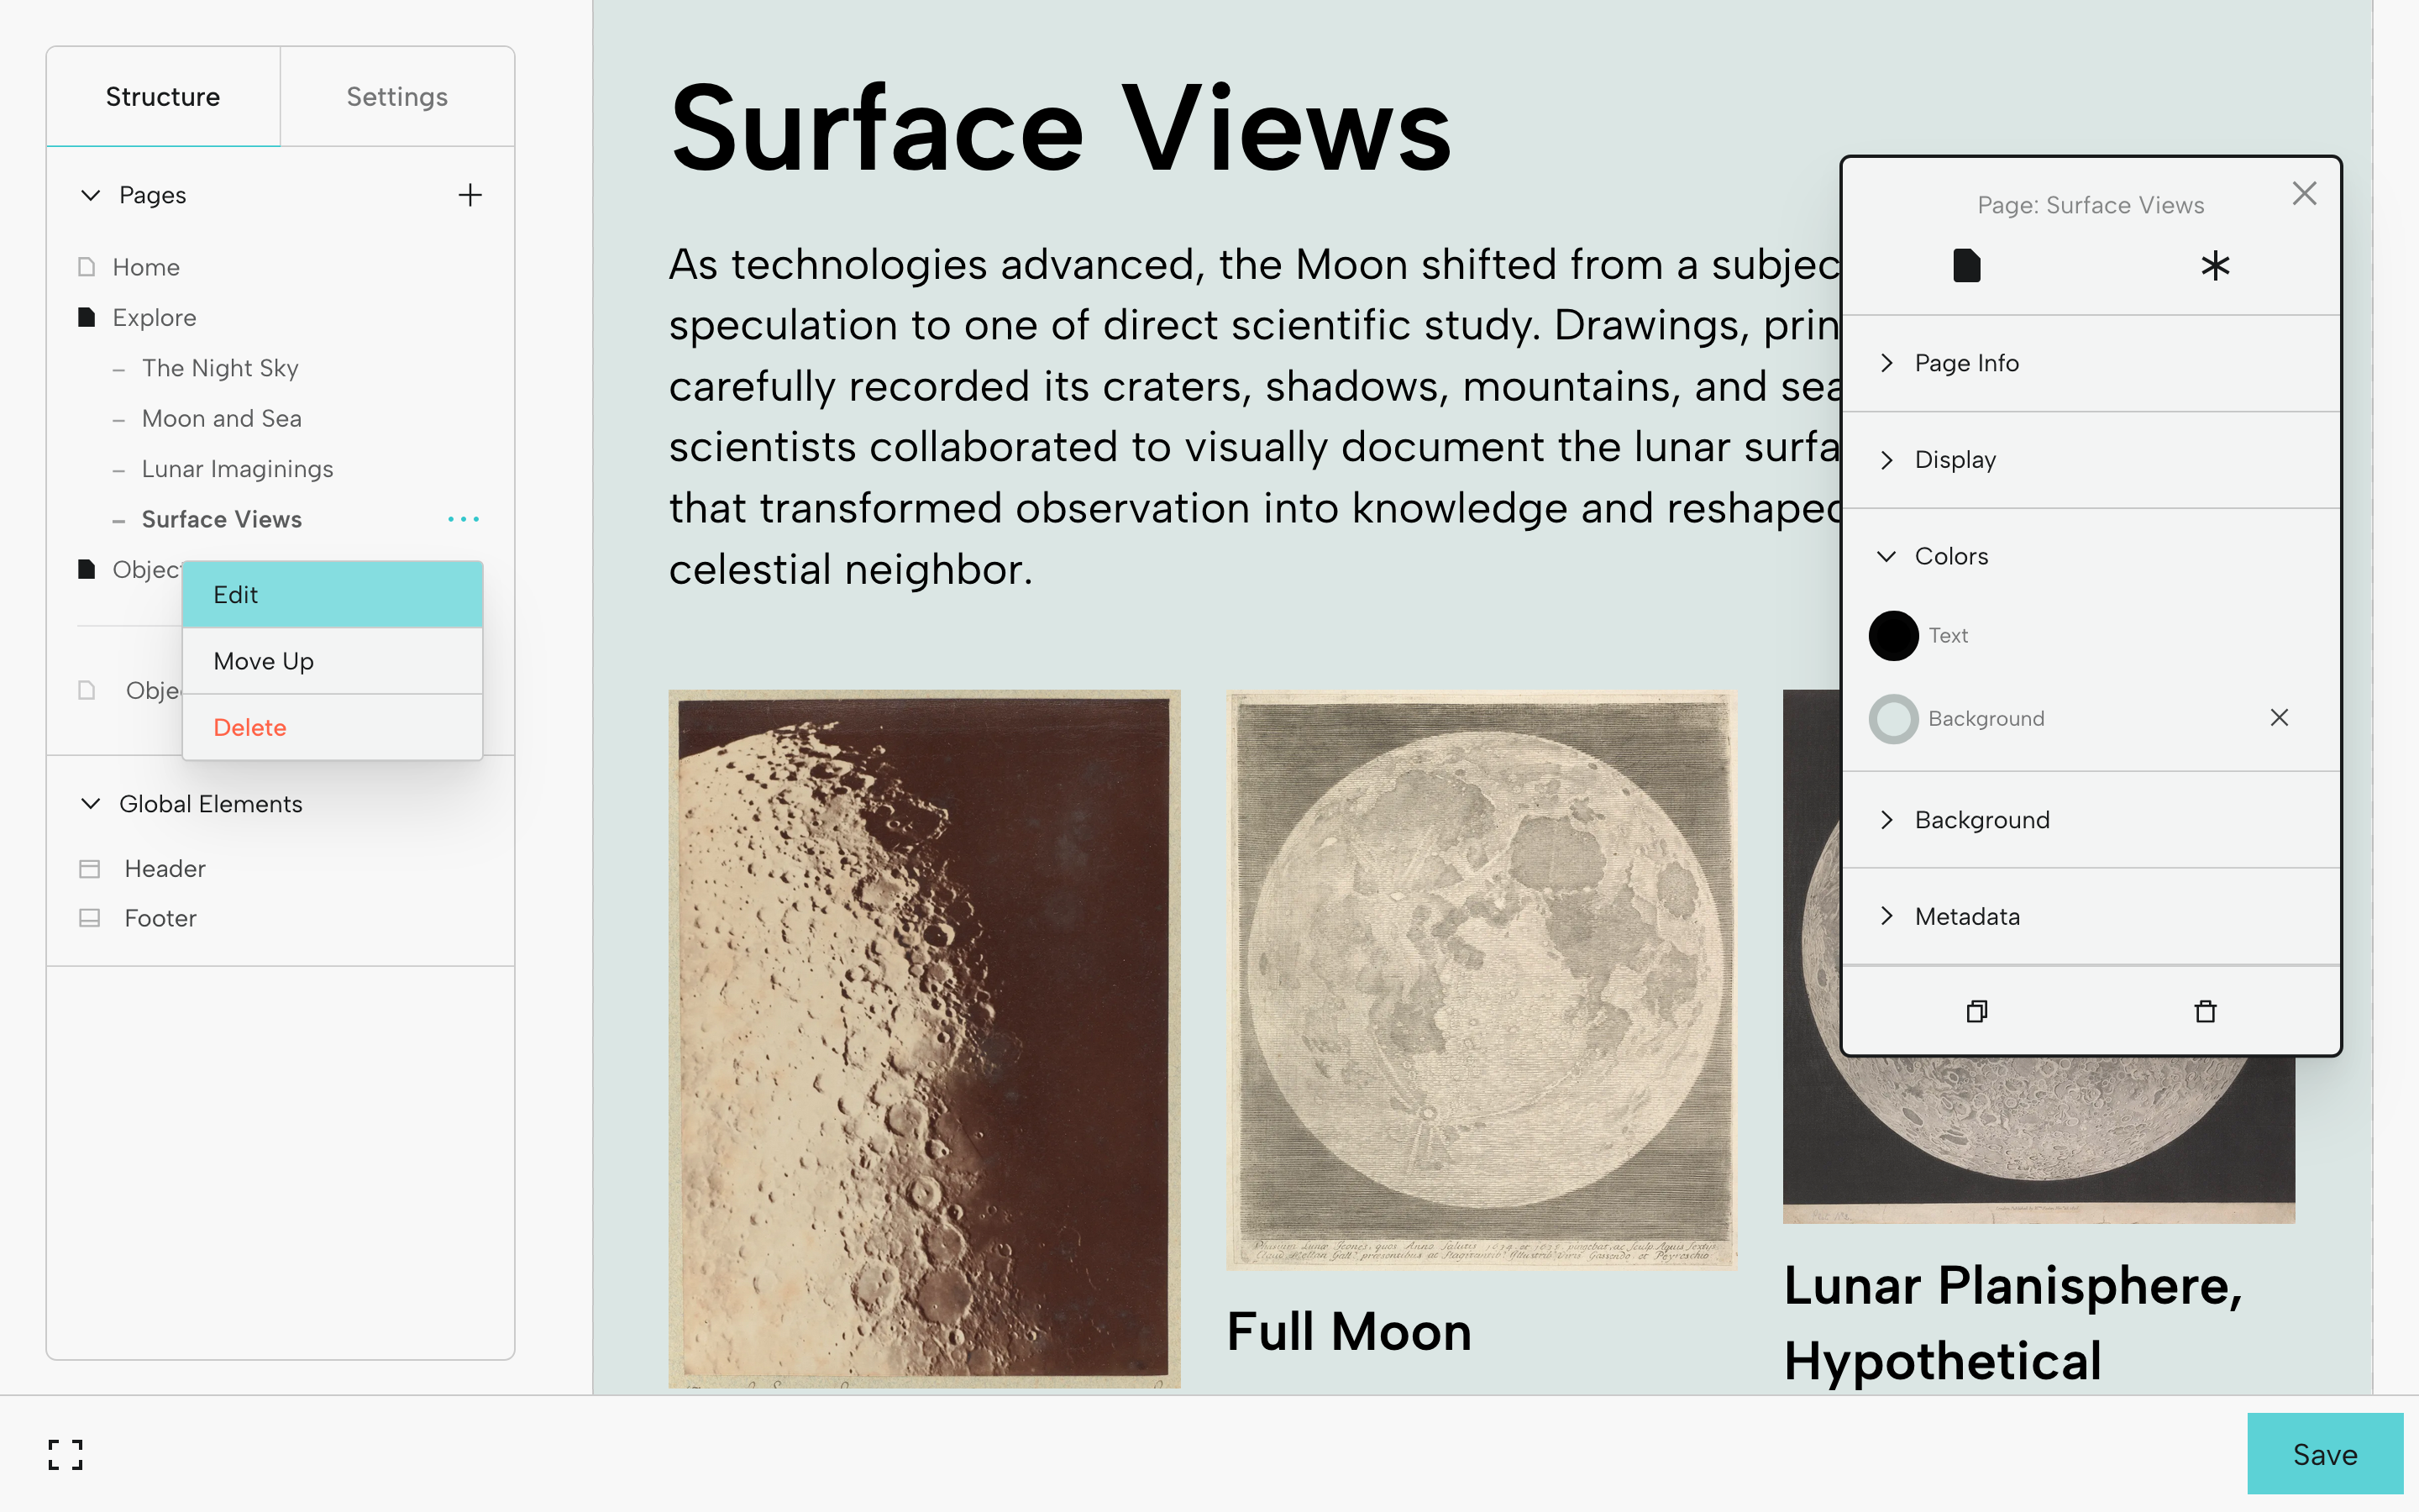This screenshot has width=2419, height=1512.
Task: Open the Surface Views three-dot options menu
Action: pyautogui.click(x=464, y=519)
